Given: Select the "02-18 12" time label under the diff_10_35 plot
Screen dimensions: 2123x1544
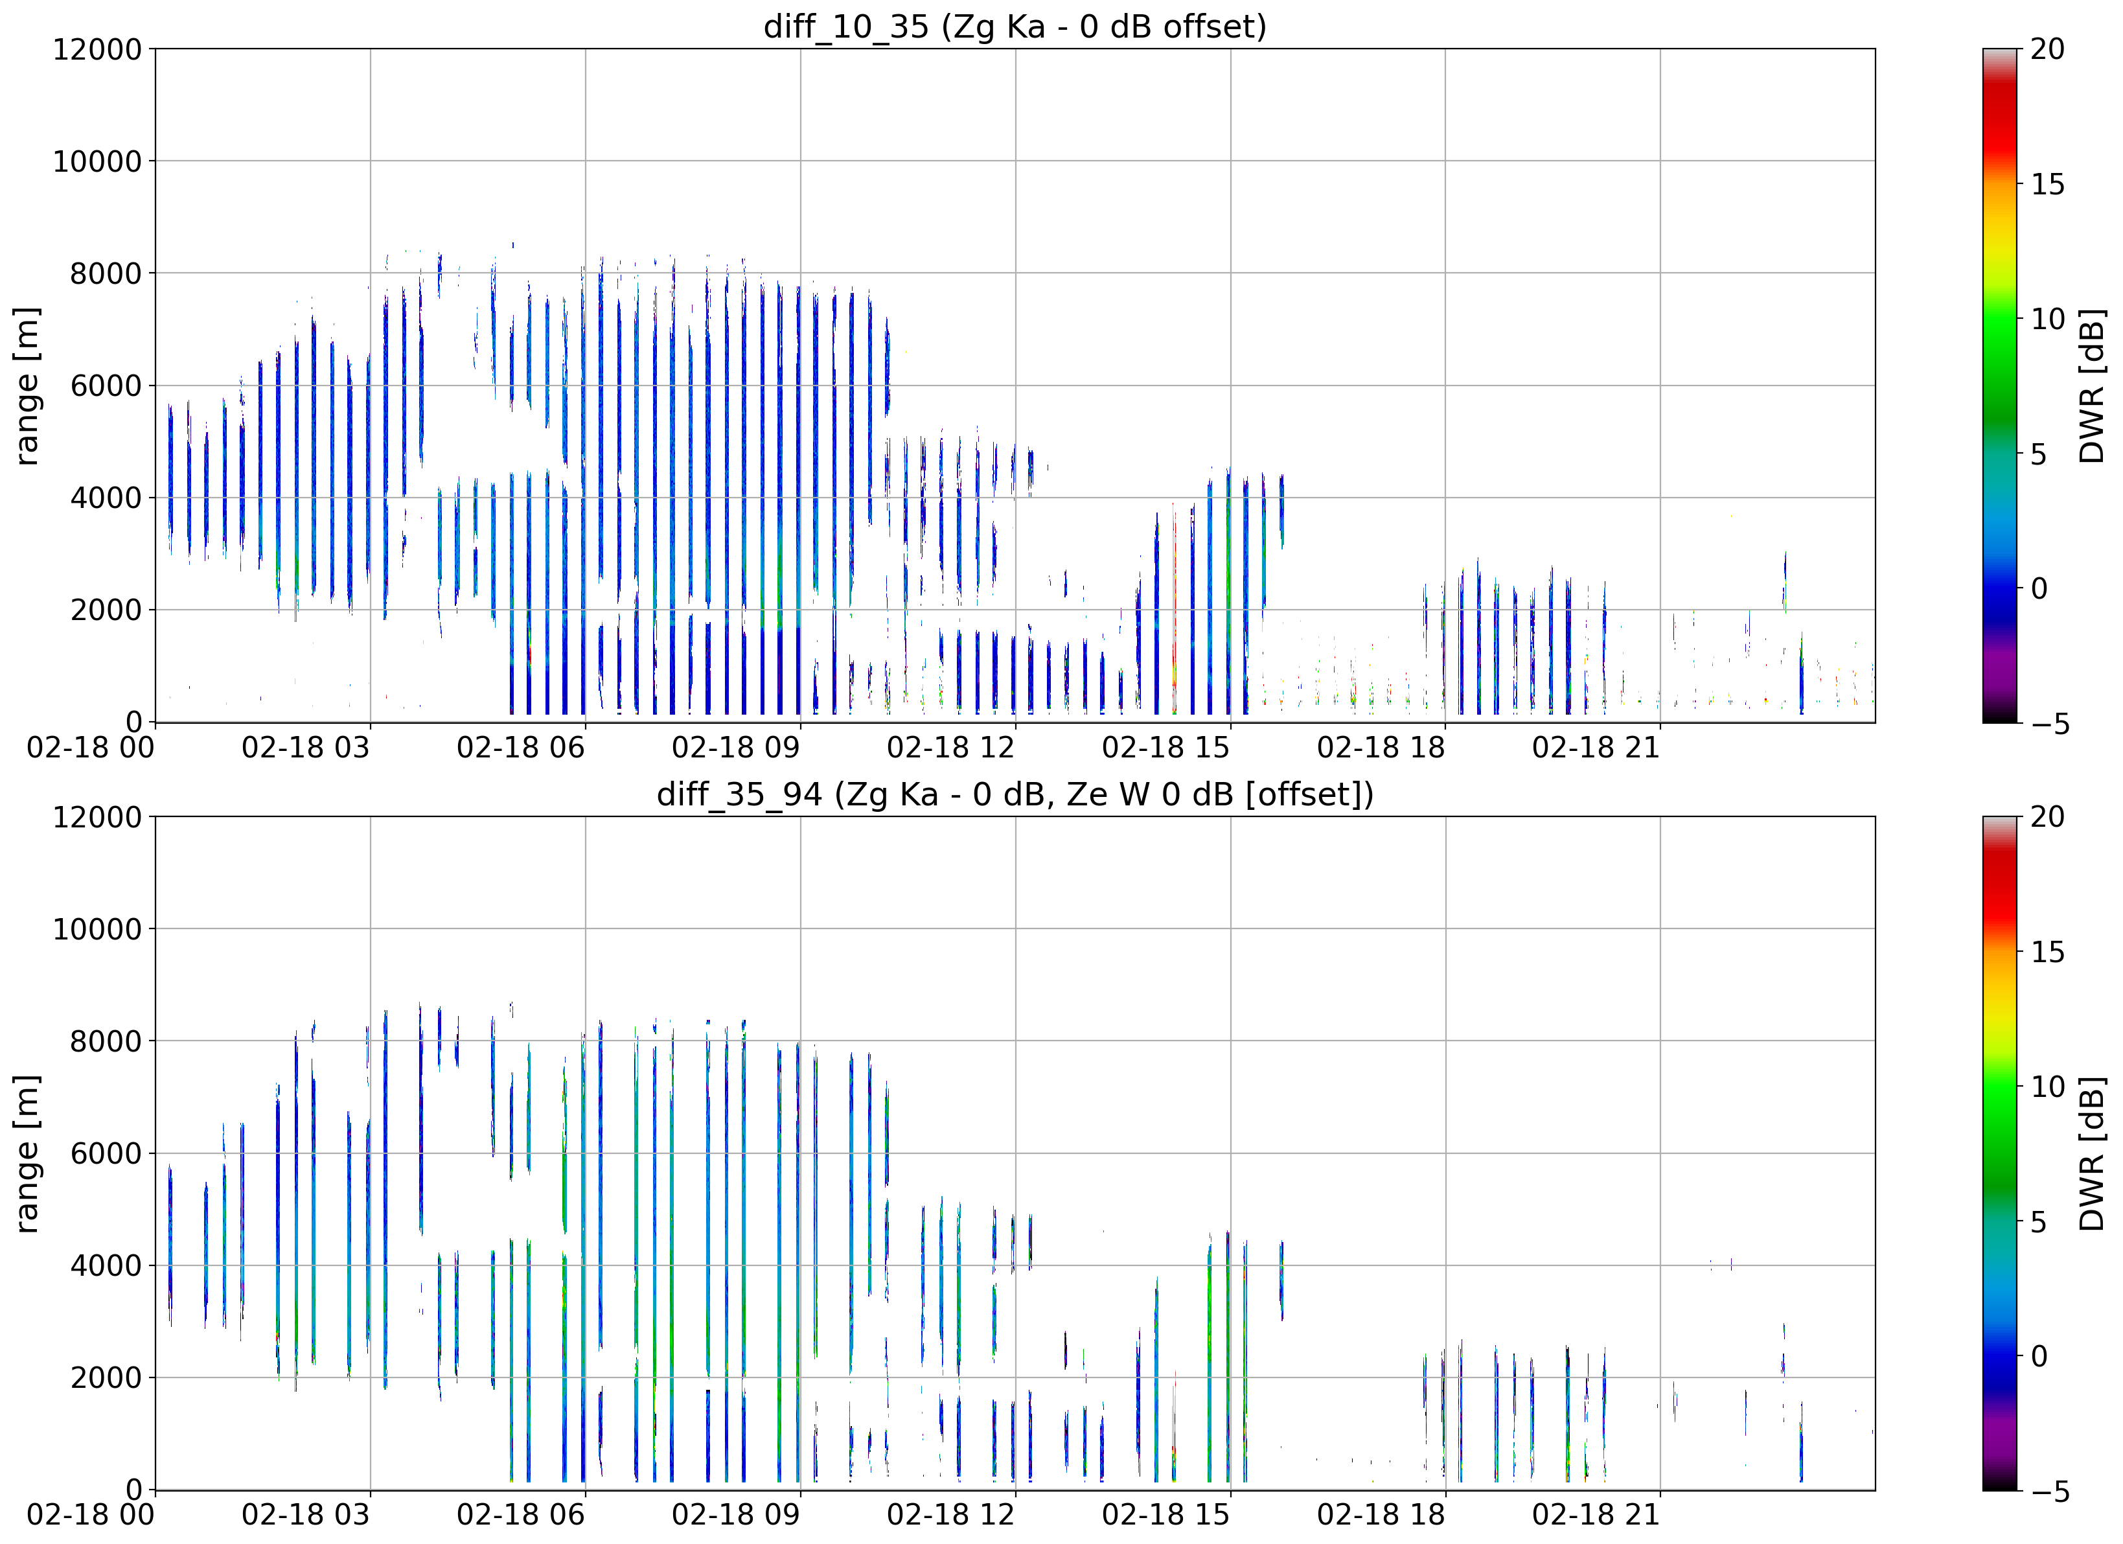Looking at the screenshot, I should pyautogui.click(x=951, y=747).
